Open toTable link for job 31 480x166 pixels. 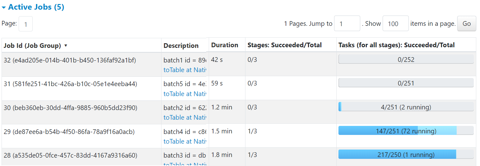click(185, 94)
